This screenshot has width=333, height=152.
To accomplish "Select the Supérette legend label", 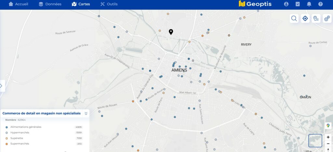I will click(17, 138).
